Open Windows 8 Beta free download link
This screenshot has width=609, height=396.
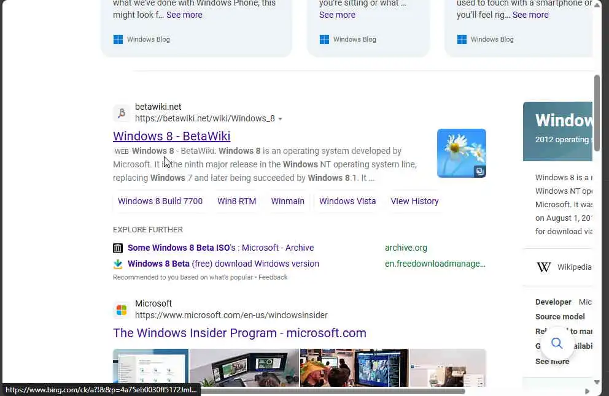tap(223, 264)
